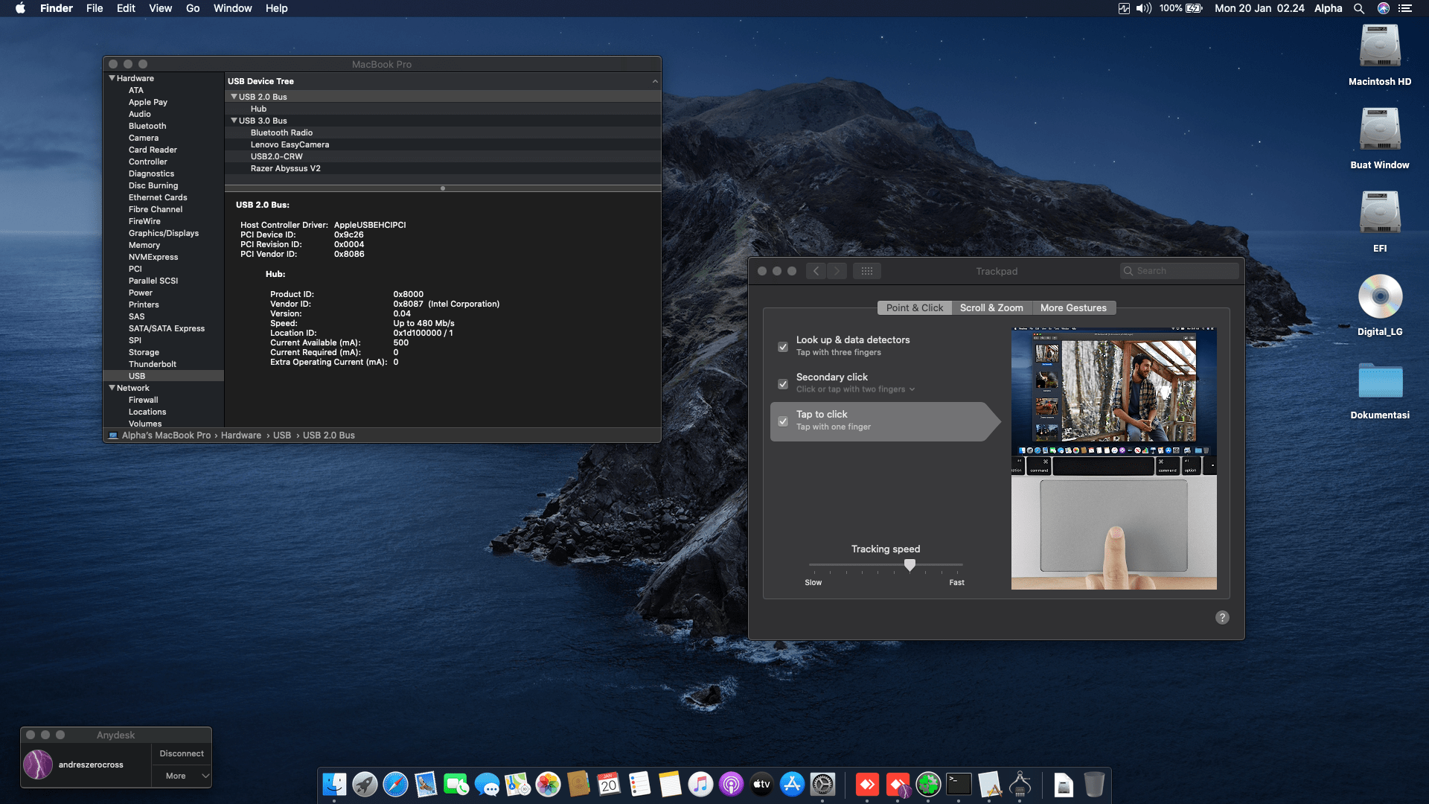Open Spotlight search in menu bar
Viewport: 1429px width, 804px height.
click(x=1358, y=8)
